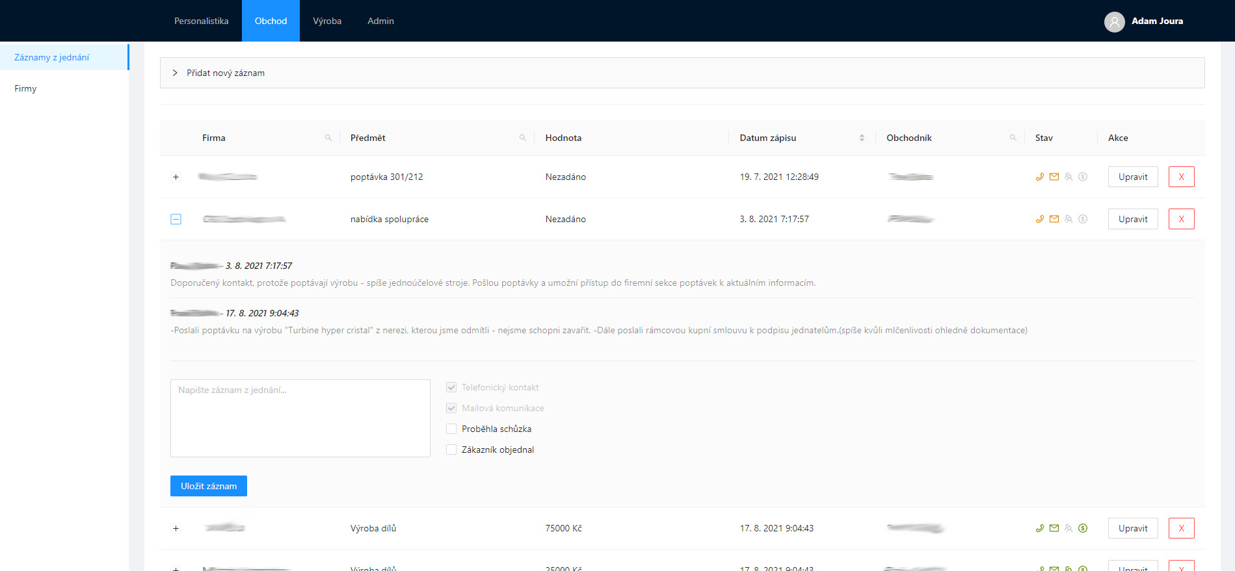This screenshot has width=1235, height=571.
Task: Open Personalistika menu tab
Action: pyautogui.click(x=202, y=21)
